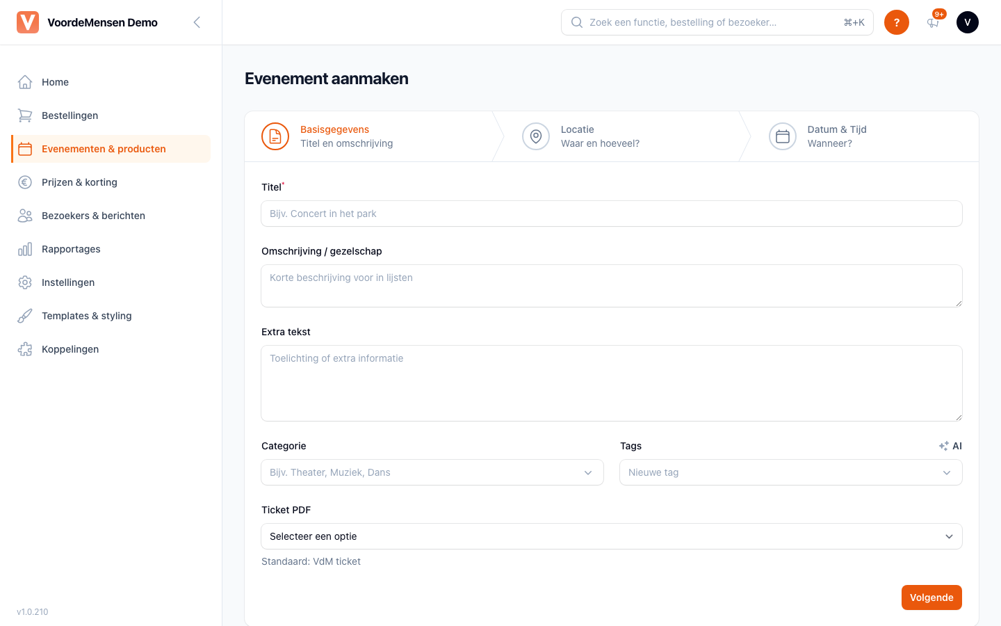The height and width of the screenshot is (626, 1001).
Task: Click the Basisgegevens document step icon
Action: pyautogui.click(x=275, y=136)
